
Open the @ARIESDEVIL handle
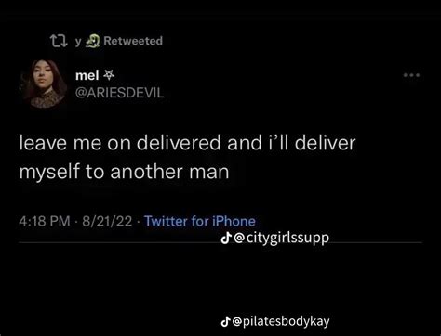click(x=120, y=93)
